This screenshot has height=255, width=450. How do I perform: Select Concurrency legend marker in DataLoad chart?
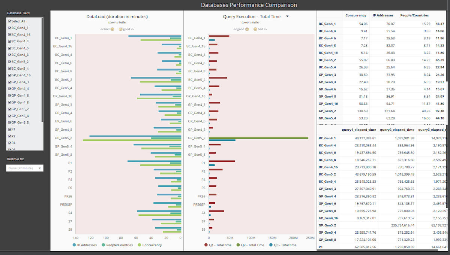pyautogui.click(x=140, y=245)
